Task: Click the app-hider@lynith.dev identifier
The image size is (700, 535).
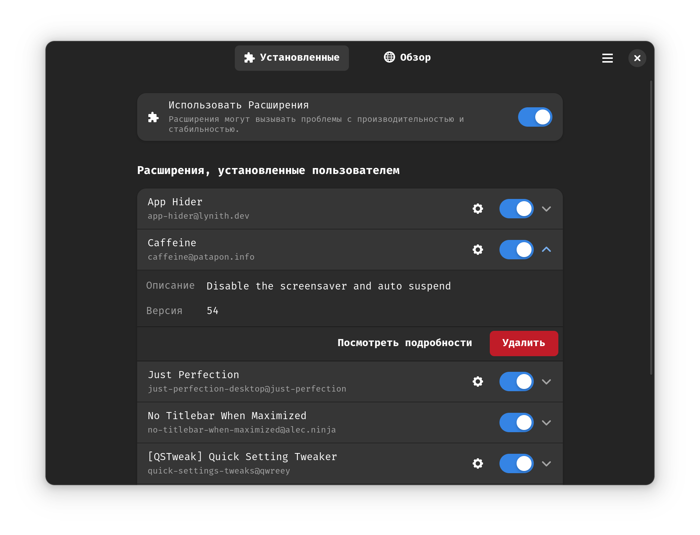Action: [x=198, y=216]
